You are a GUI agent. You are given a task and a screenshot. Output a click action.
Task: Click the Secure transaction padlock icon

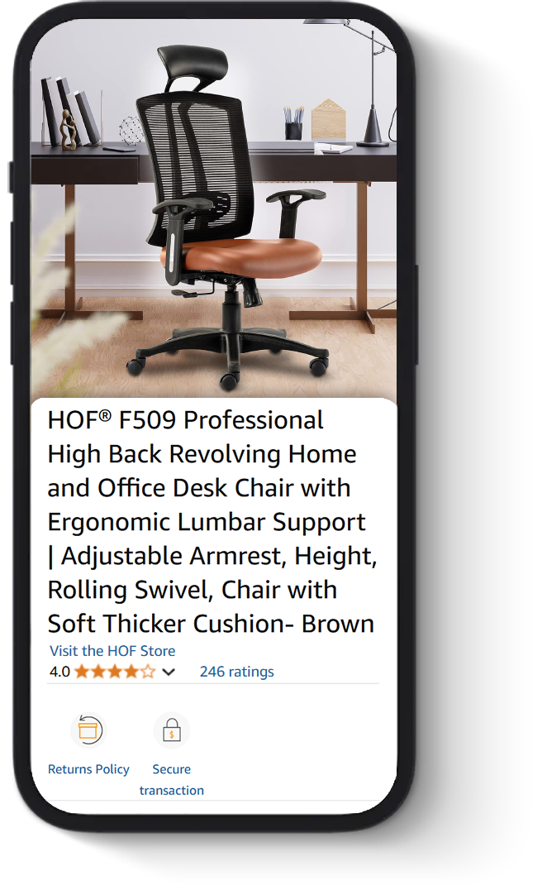172,730
